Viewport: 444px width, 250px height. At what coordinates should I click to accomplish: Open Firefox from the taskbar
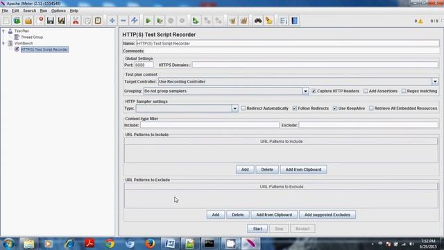click(x=150, y=244)
